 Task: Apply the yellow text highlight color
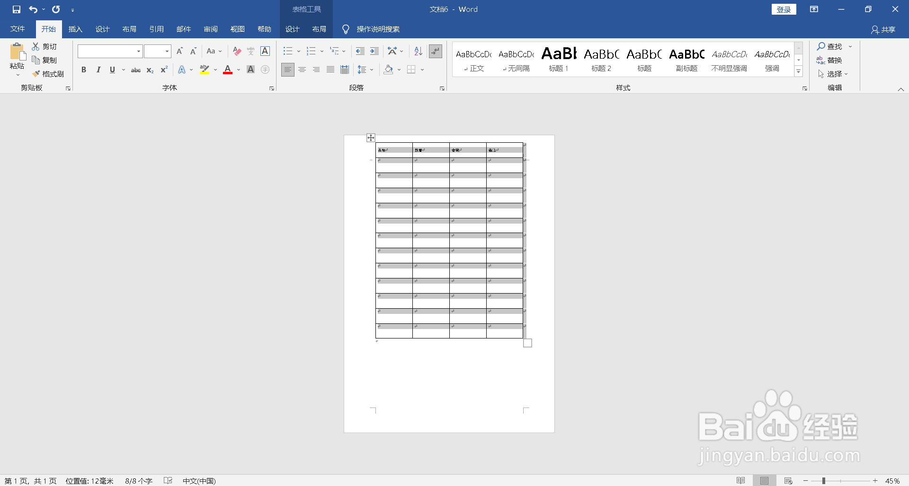point(205,70)
